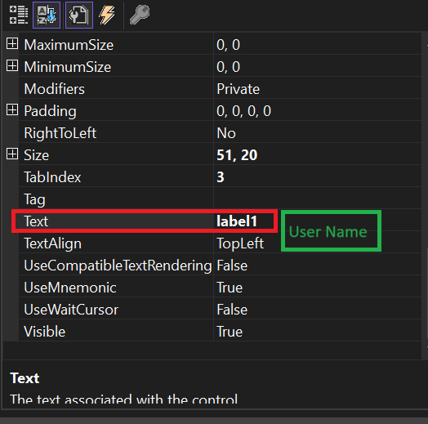The height and width of the screenshot is (424, 428).
Task: Click the TabIndex value field
Action: 318,176
